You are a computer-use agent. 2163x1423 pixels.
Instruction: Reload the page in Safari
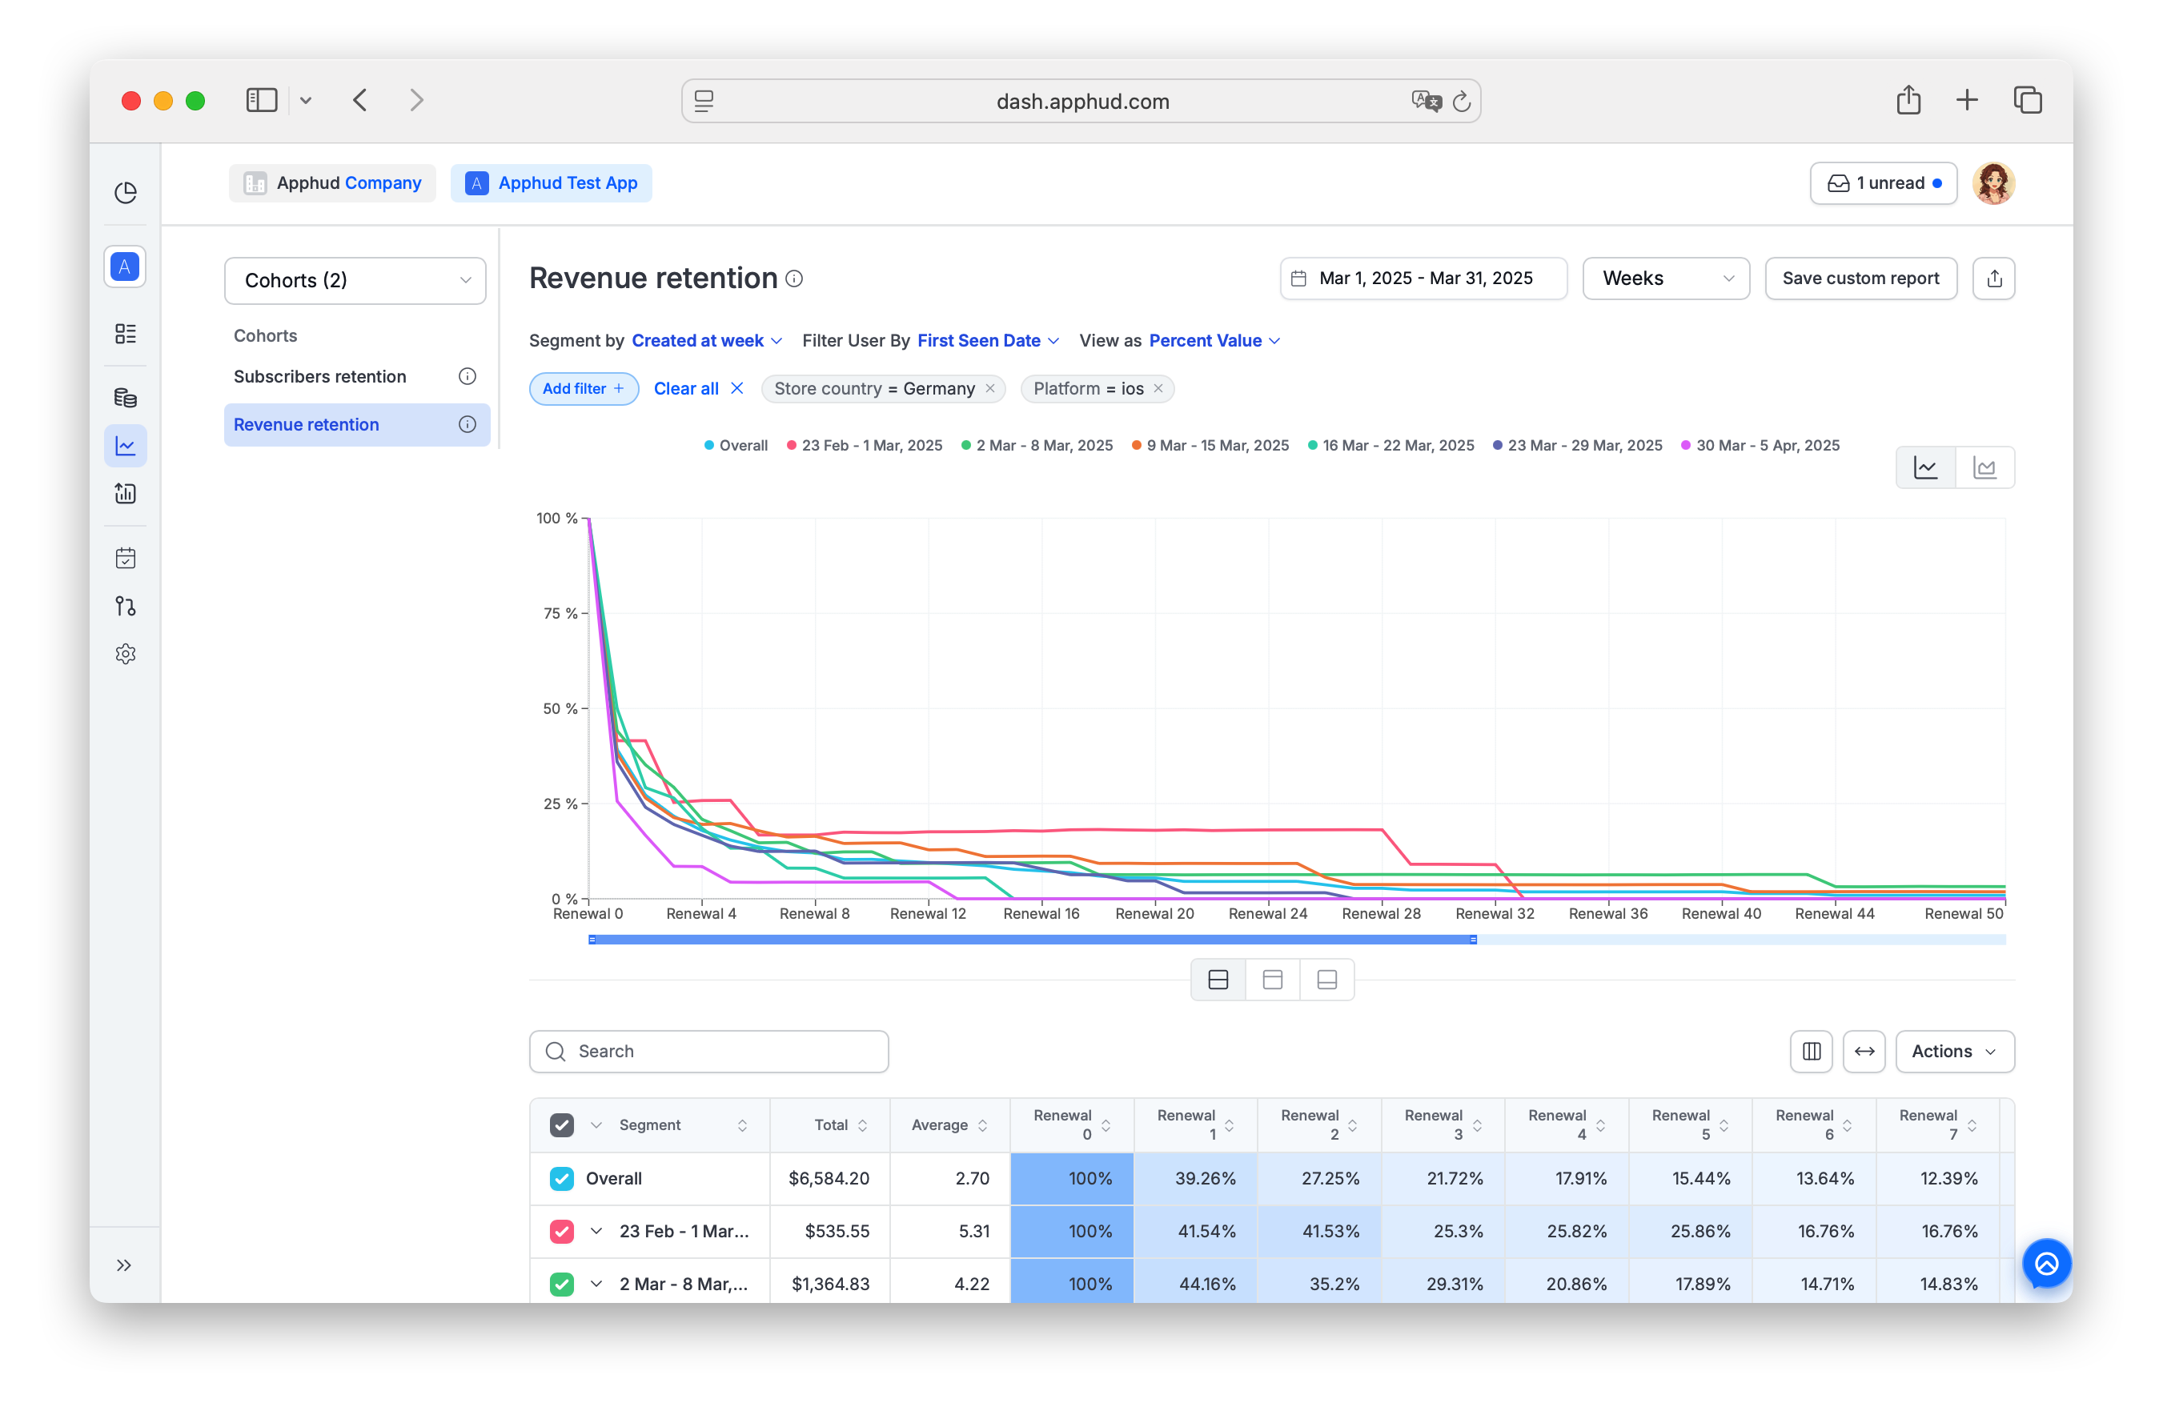pyautogui.click(x=1462, y=102)
